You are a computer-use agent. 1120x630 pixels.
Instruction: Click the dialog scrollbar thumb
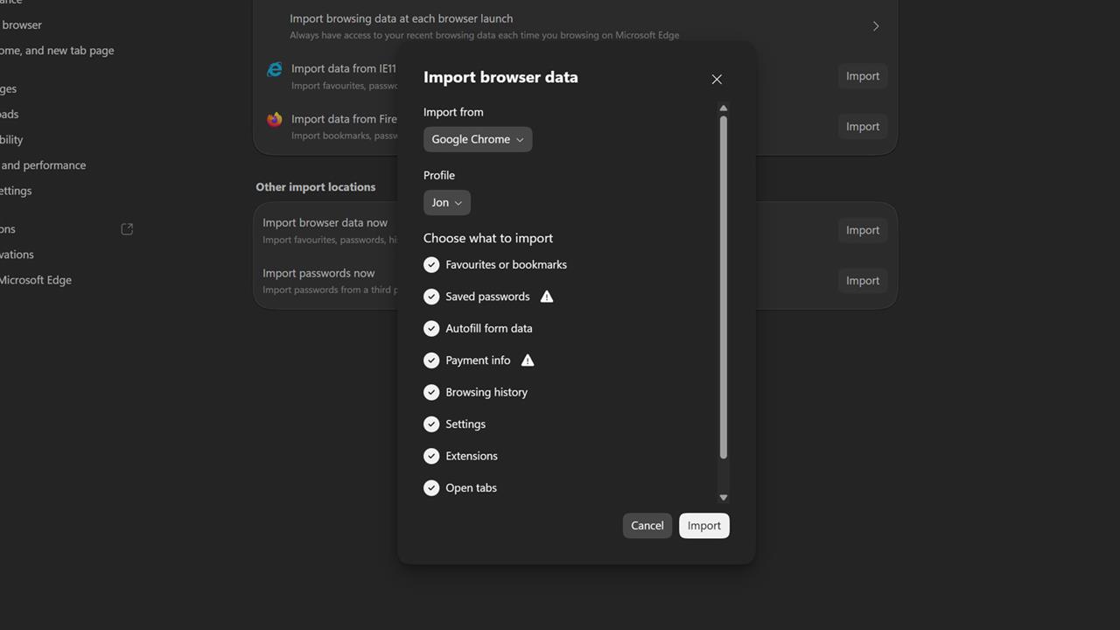coord(723,287)
